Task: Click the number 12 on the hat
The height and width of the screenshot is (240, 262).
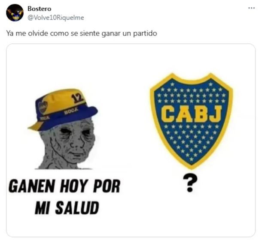Action: click(x=77, y=98)
